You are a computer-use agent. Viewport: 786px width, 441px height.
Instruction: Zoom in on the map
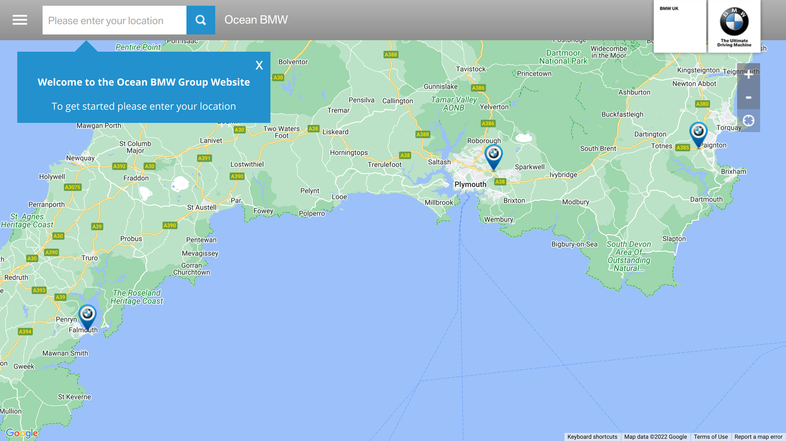(x=749, y=75)
